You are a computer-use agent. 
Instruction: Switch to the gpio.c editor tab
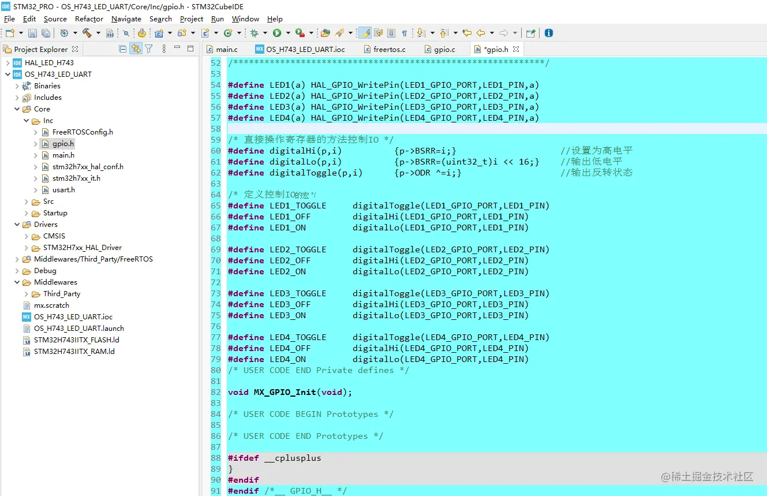(x=440, y=49)
